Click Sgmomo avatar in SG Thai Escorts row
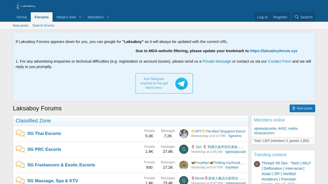328x184 pixels. [184, 134]
